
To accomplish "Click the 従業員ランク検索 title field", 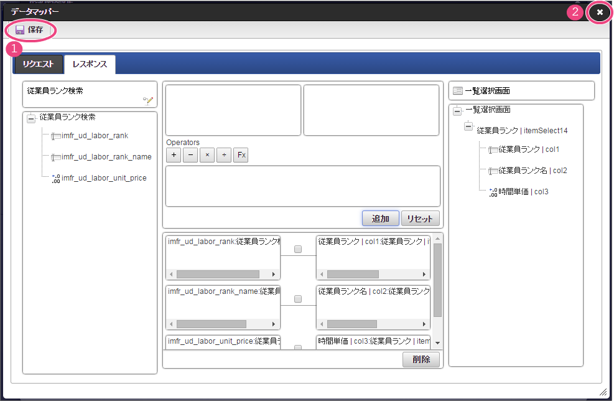I will tap(90, 95).
